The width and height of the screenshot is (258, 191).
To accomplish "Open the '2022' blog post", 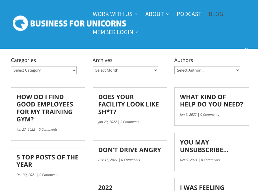I will point(105,187).
